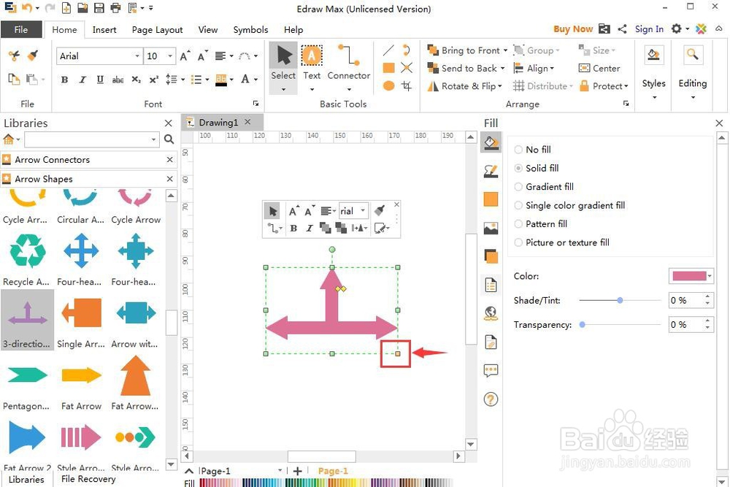The width and height of the screenshot is (730, 487).
Task: Select the crop tool in Basic Tools
Action: 407,85
